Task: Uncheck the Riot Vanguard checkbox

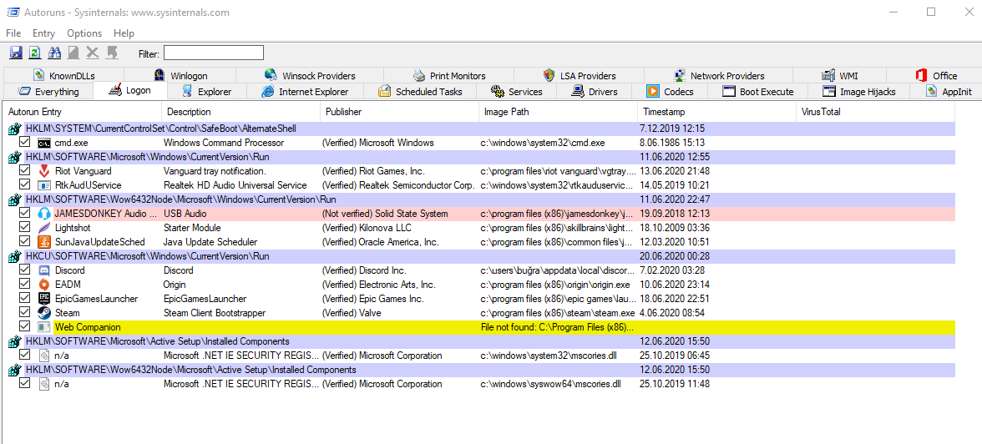Action: click(25, 170)
